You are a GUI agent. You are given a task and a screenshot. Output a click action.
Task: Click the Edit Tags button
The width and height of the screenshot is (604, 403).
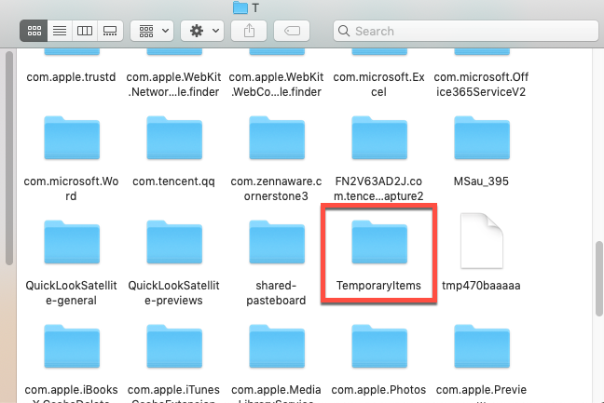pos(292,31)
